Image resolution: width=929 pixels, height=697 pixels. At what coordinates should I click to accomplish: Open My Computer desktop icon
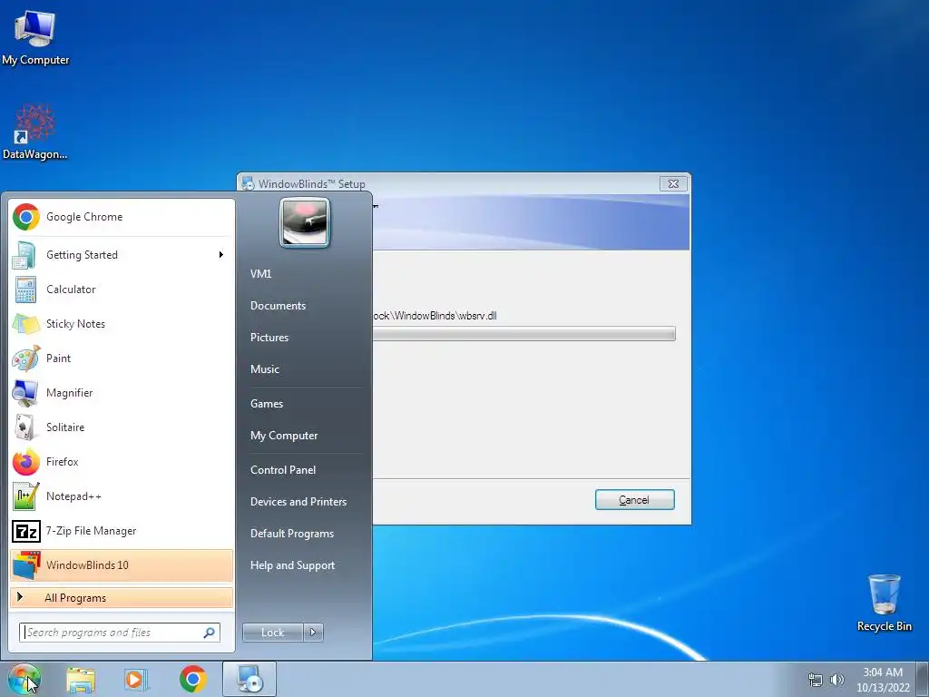click(35, 37)
